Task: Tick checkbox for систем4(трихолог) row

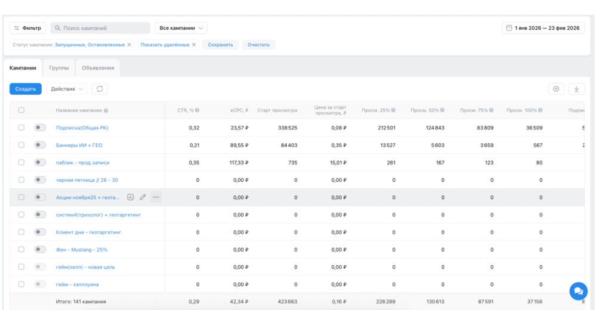Action: [x=21, y=215]
